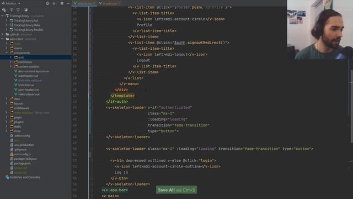
Task: Expand the TrickingLibrary.Data project
Action: 7,25
